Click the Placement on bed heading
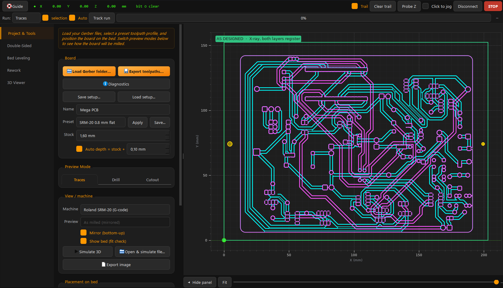 (81, 282)
